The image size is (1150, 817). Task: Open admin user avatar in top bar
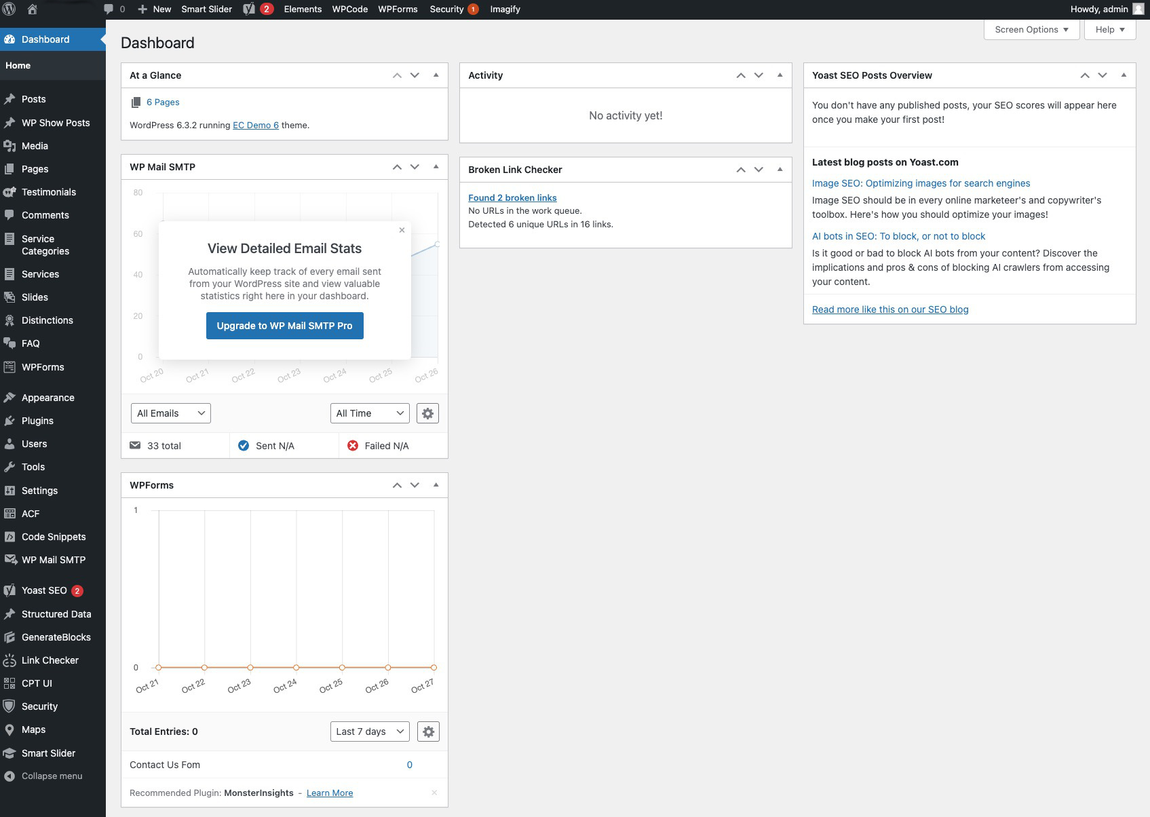1138,9
